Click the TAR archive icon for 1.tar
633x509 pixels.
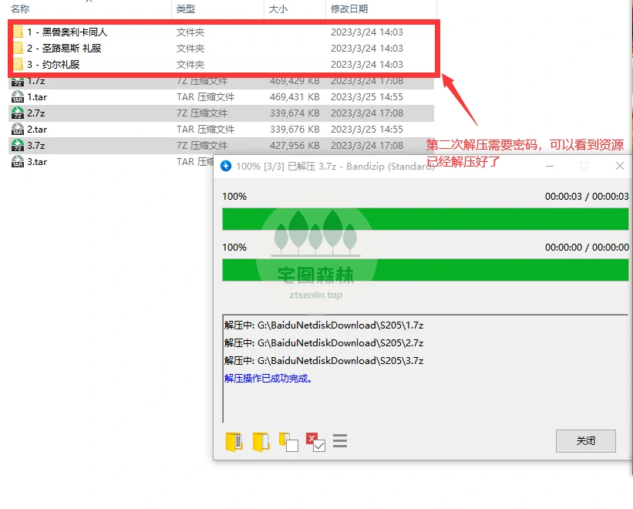tap(18, 97)
